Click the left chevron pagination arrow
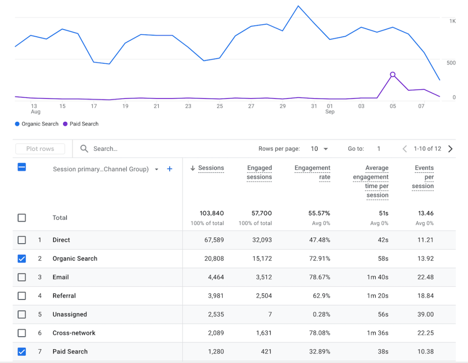 tap(405, 148)
